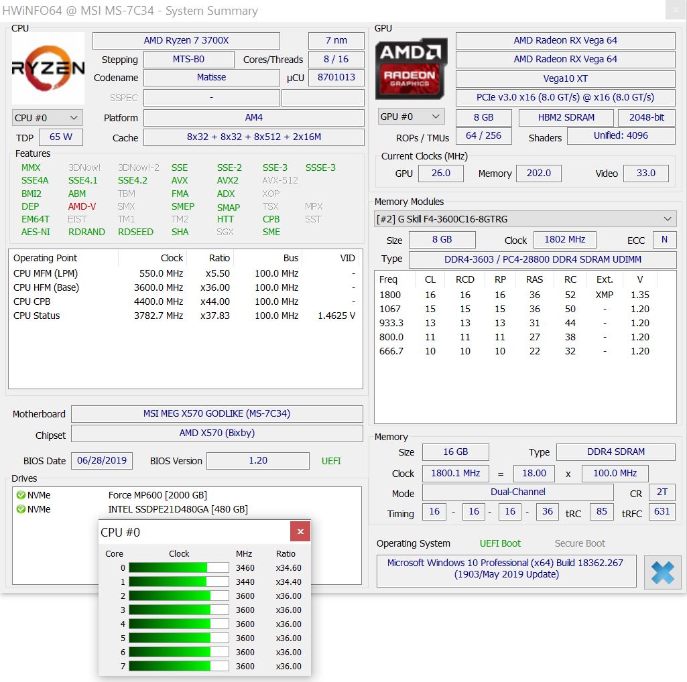This screenshot has width=687, height=682.
Task: Click the RAS column header in timings
Action: (534, 279)
